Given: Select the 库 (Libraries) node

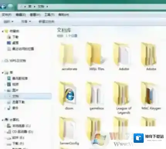Looking at the screenshot, I should 11,72.
